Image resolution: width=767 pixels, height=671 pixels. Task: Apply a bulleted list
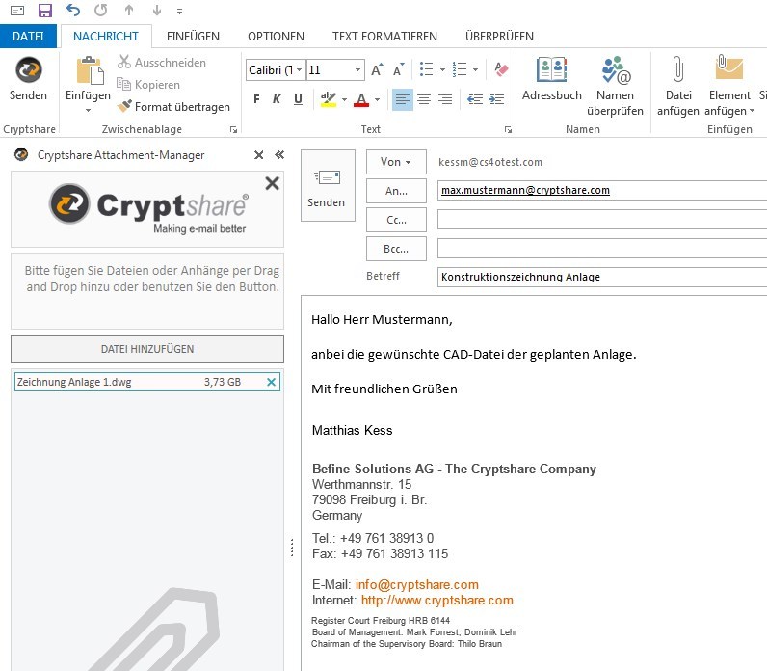[x=427, y=70]
